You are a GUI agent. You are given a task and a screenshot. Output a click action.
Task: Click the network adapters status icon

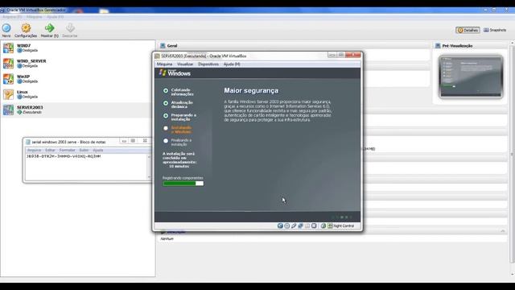[x=300, y=226]
